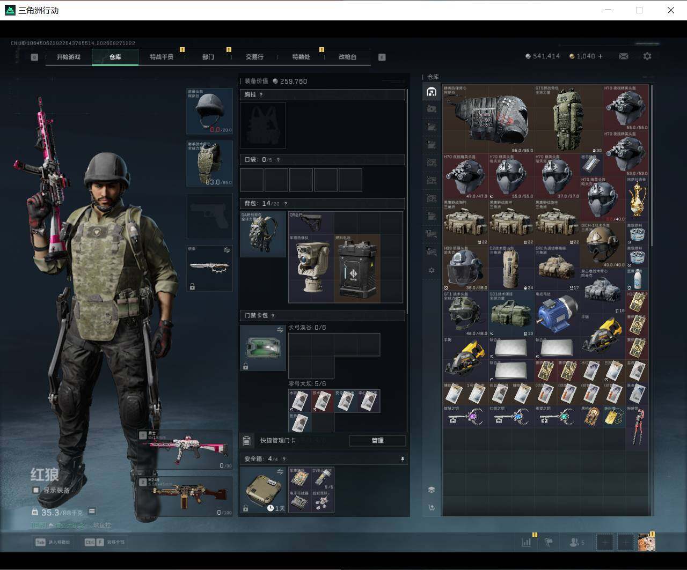Viewport: 687px width, 570px height.
Task: Select the M249 weapon slot
Action: click(x=185, y=497)
